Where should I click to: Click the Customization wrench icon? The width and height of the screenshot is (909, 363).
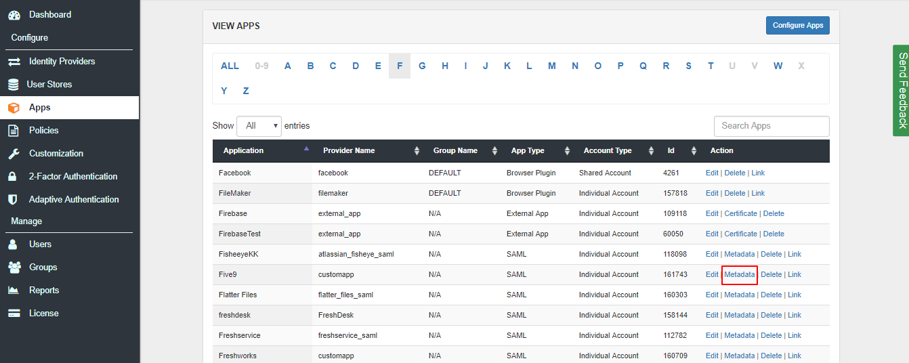(x=14, y=154)
